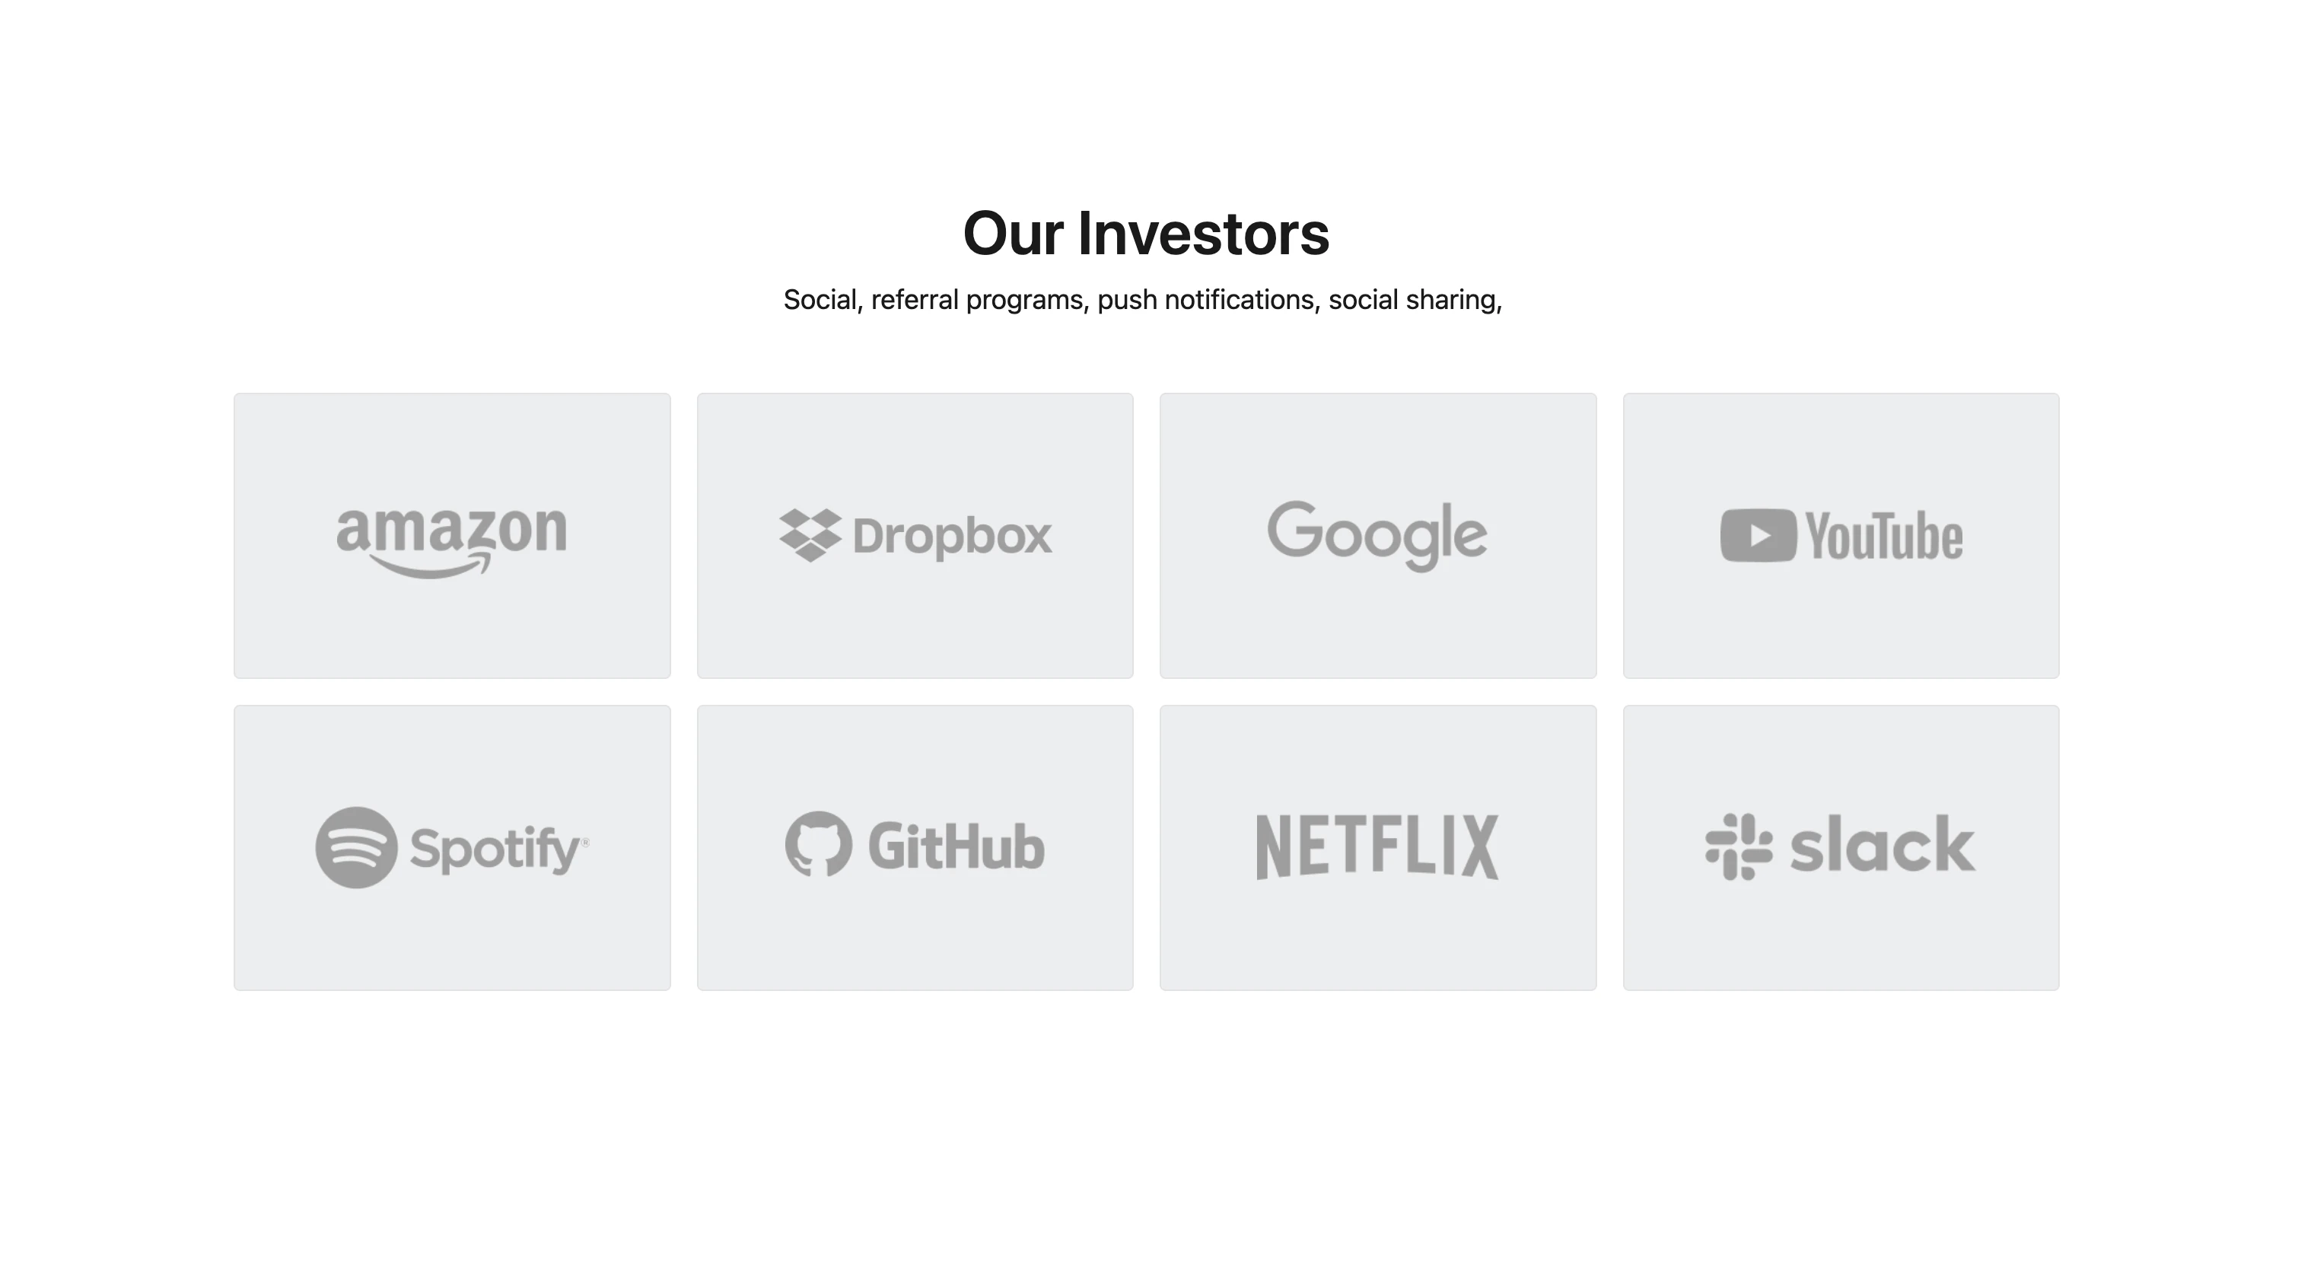The image size is (2298, 1262).
Task: Click "push notifications" in the subtitle
Action: (x=1207, y=300)
